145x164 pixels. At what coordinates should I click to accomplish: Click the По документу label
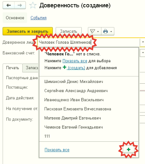(20, 119)
